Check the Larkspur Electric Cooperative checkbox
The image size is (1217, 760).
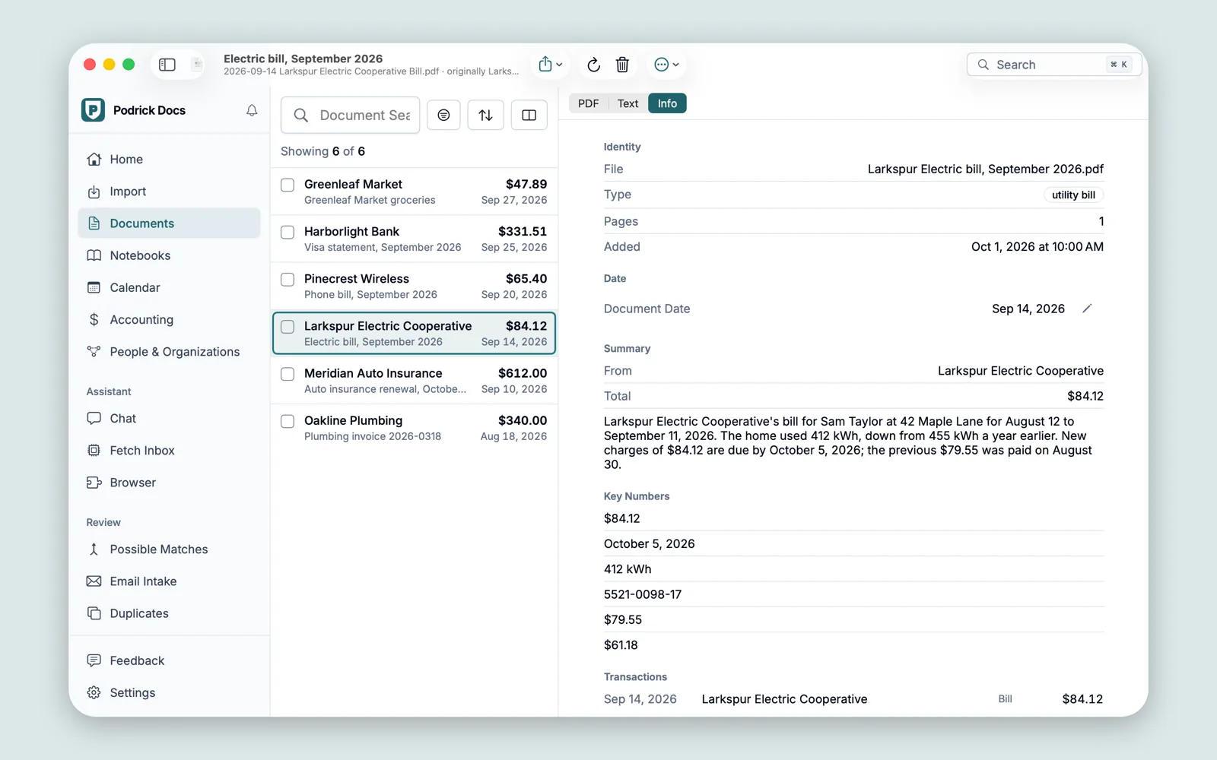click(288, 327)
